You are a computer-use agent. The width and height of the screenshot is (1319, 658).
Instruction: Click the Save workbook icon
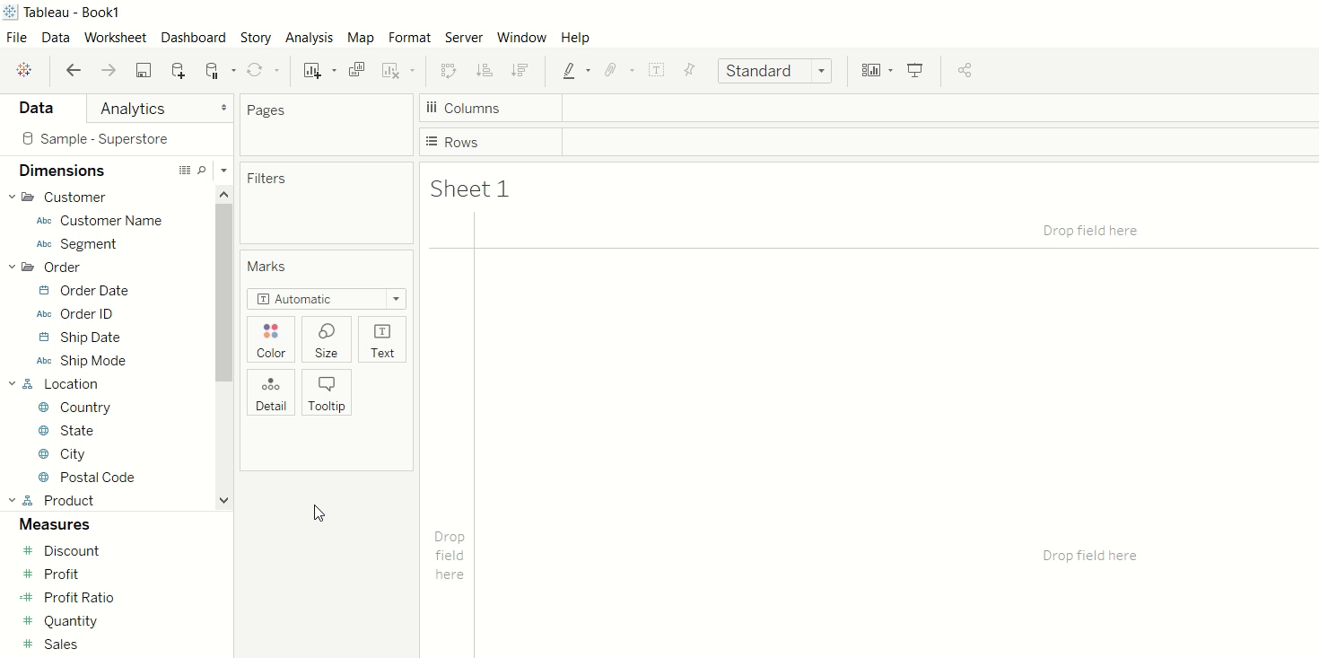[144, 70]
